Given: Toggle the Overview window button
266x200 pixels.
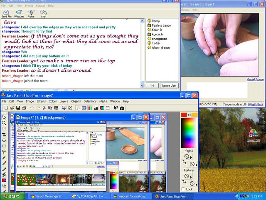Looking at the screenshot, I should click(x=108, y=108).
